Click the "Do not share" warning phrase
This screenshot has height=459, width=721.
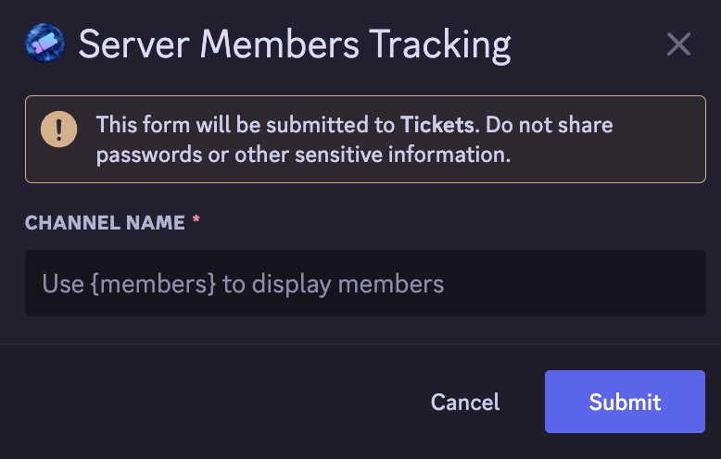(x=550, y=124)
